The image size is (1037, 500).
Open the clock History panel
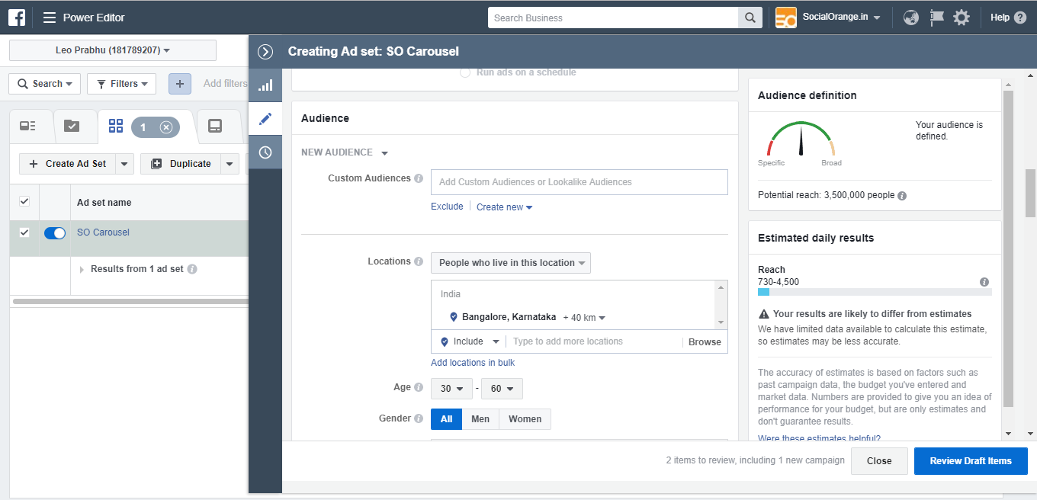coord(265,152)
